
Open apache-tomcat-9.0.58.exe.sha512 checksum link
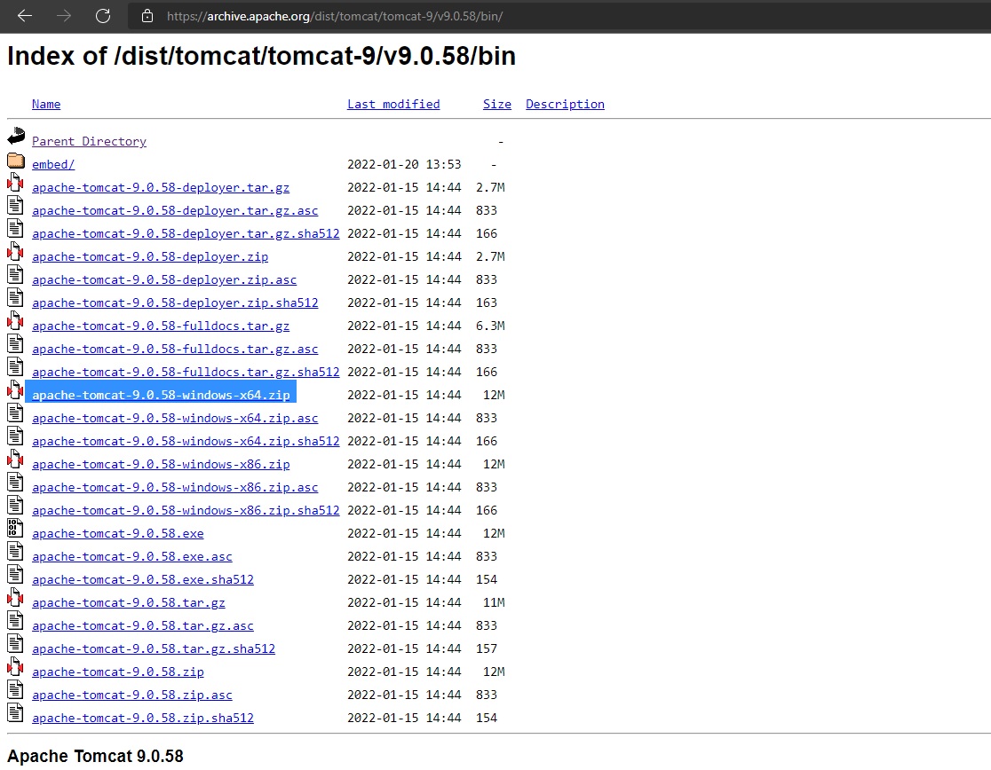pos(143,579)
